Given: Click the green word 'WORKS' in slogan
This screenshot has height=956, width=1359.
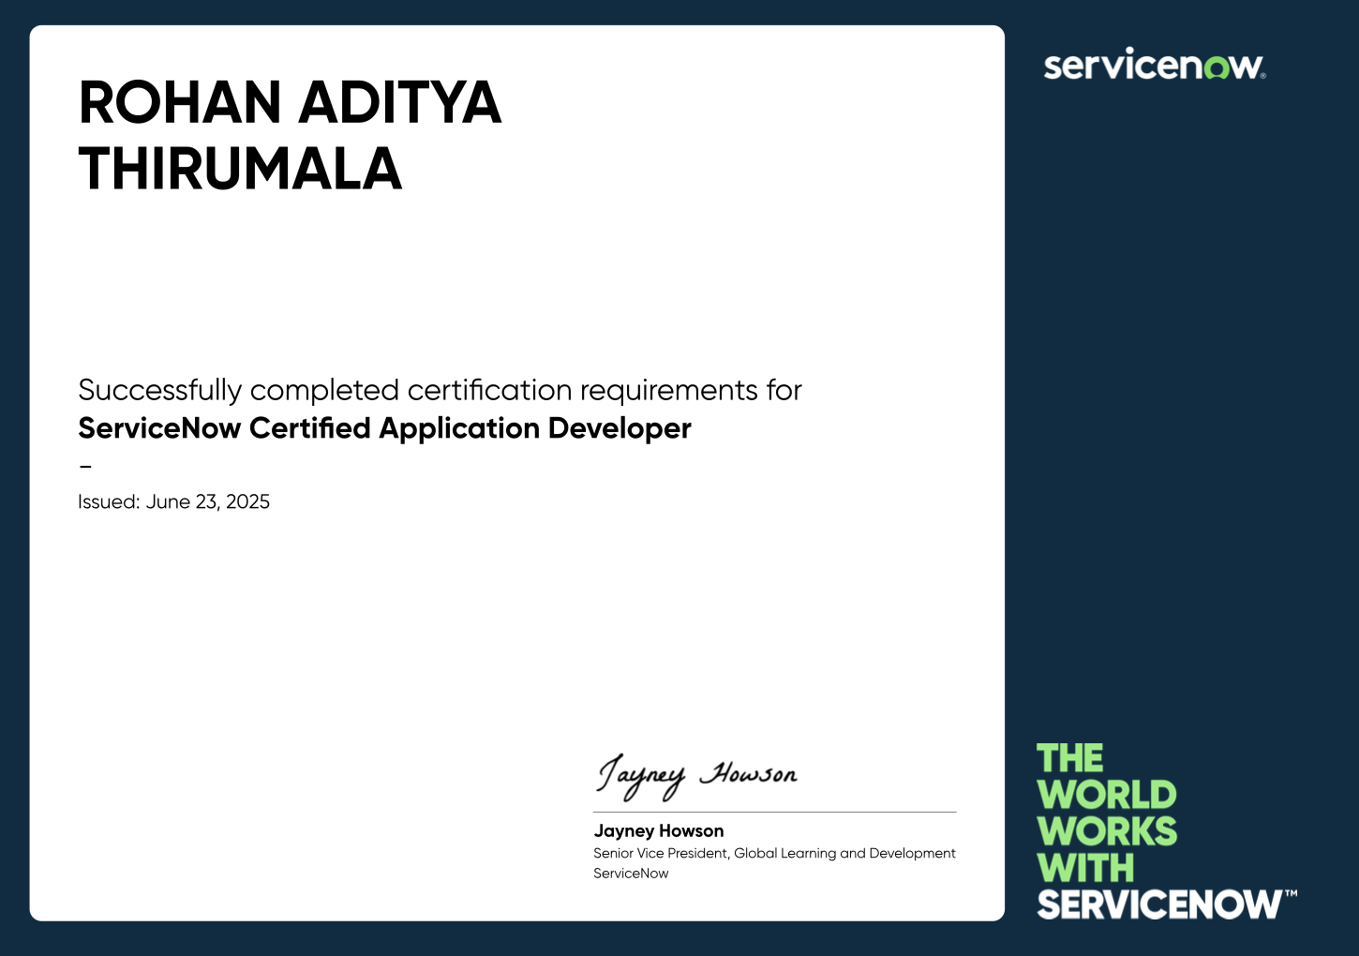Looking at the screenshot, I should pos(1107,831).
